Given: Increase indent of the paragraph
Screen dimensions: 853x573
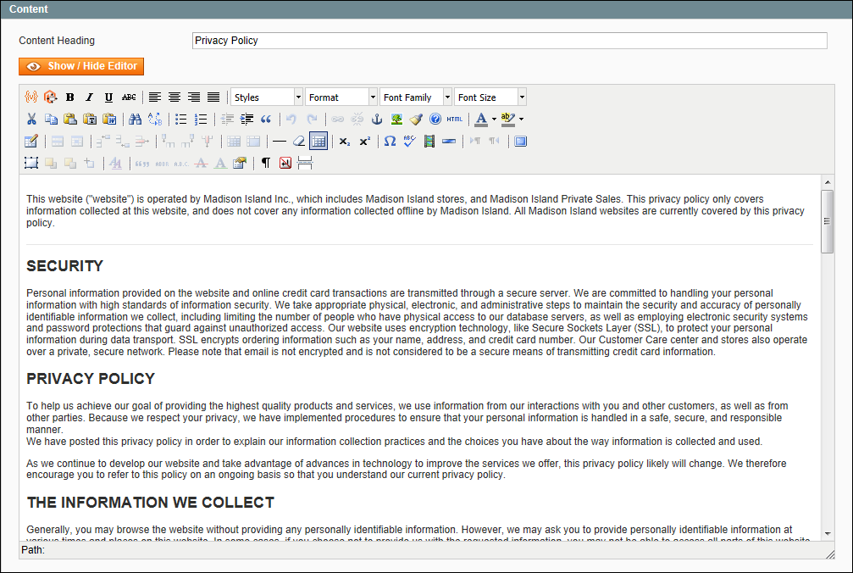Looking at the screenshot, I should point(246,119).
